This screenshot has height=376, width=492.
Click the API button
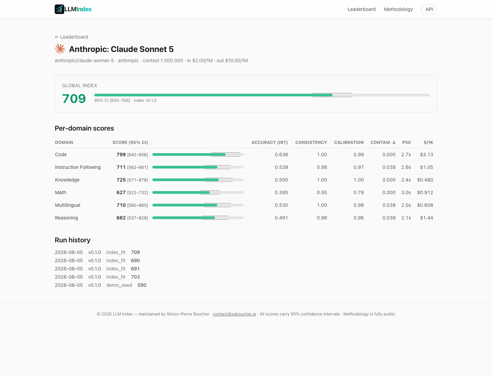pyautogui.click(x=429, y=9)
